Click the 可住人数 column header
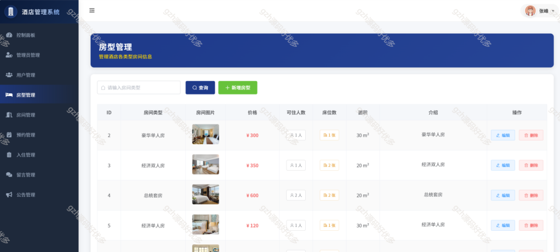Screen dimensions: 560x252 pos(296,112)
